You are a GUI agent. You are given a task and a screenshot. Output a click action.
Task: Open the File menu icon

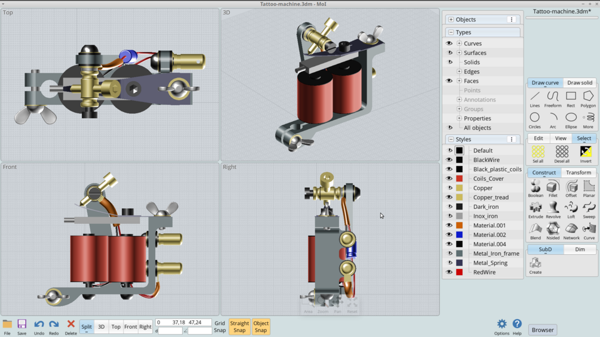[7, 327]
